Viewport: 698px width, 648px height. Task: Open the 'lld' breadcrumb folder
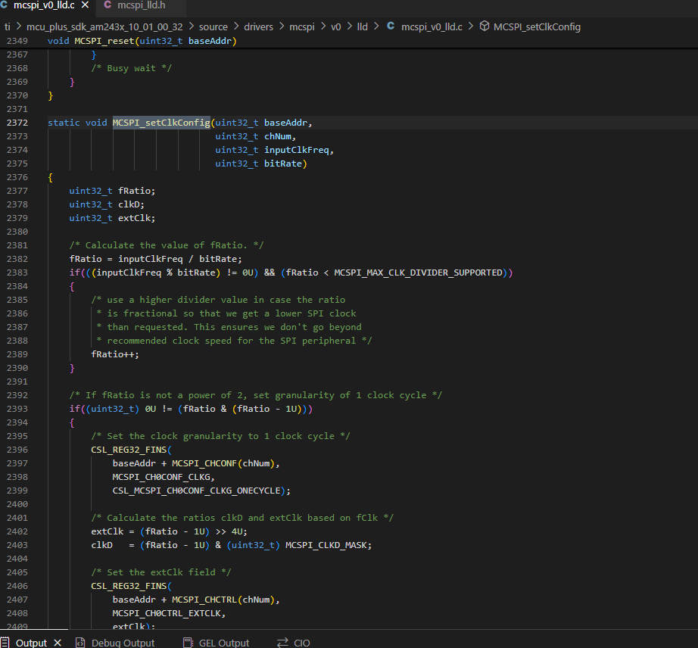tap(363, 26)
